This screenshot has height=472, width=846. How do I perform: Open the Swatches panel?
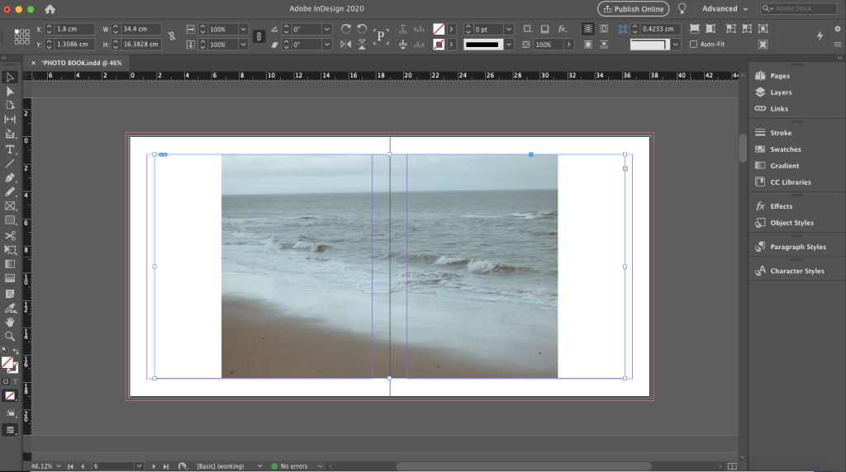click(x=785, y=149)
